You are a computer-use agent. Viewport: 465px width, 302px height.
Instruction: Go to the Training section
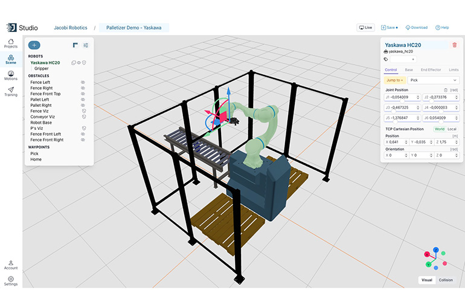(11, 92)
